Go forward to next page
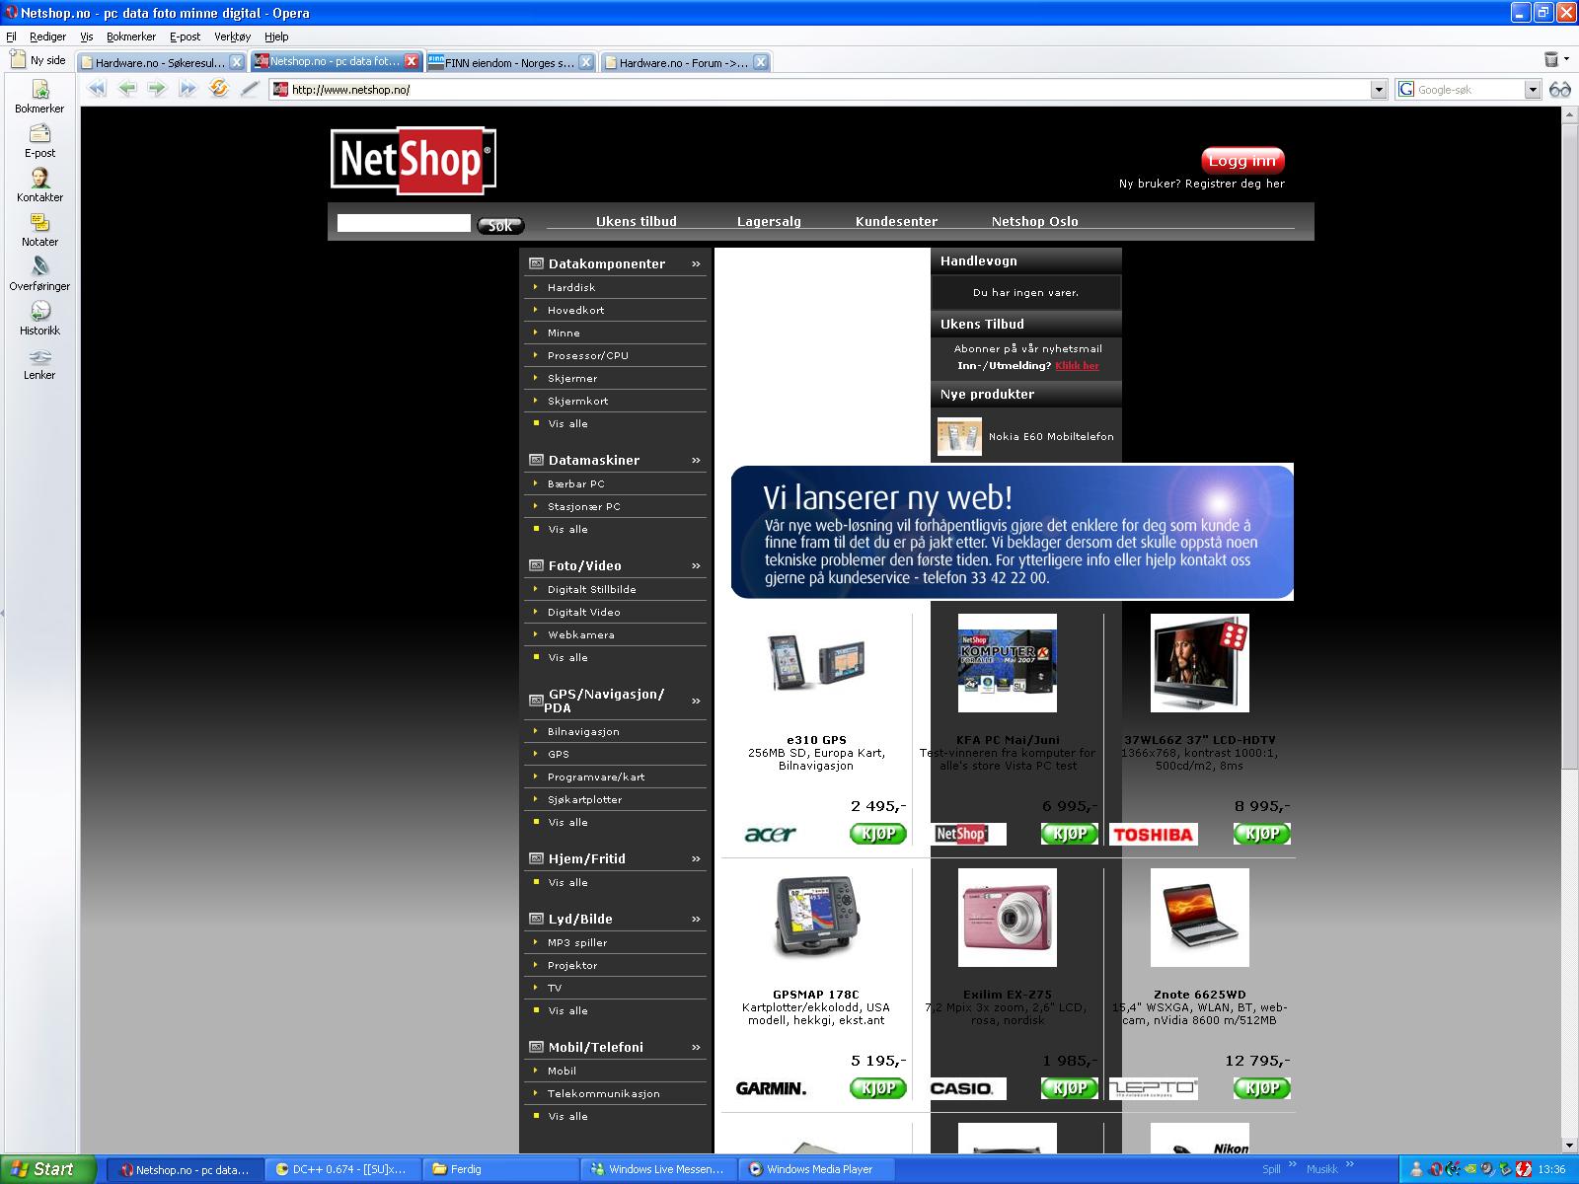1579x1184 pixels. [157, 89]
